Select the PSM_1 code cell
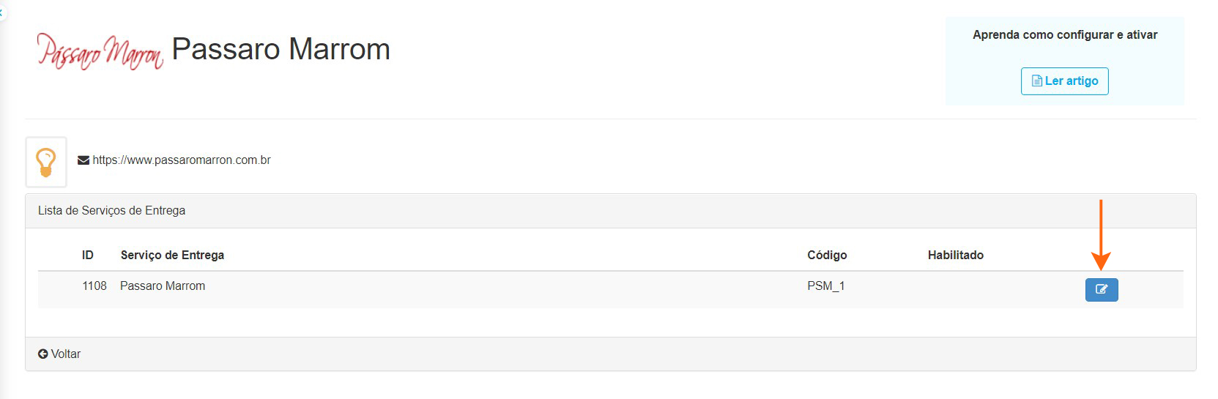The height and width of the screenshot is (399, 1218). tap(825, 286)
